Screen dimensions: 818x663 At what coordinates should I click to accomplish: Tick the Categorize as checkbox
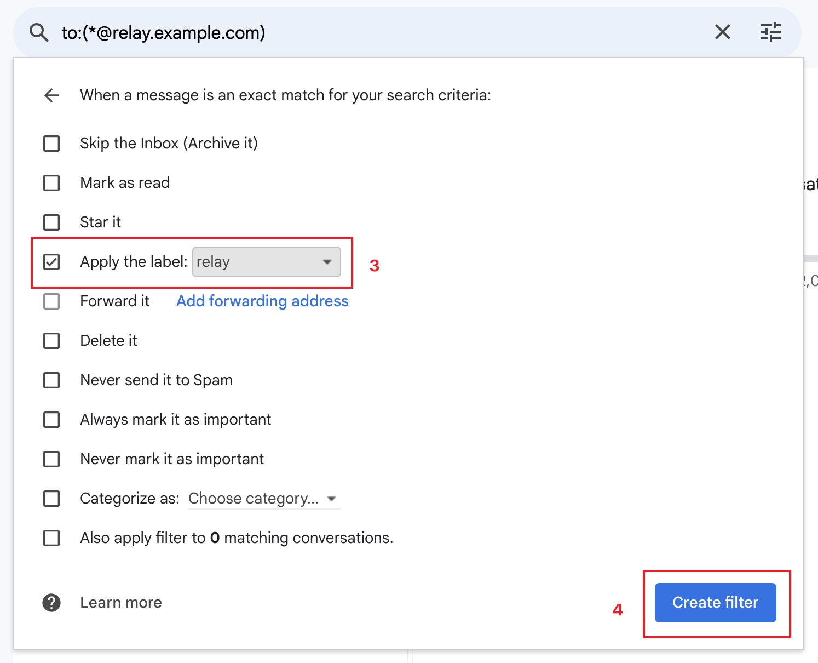pyautogui.click(x=51, y=499)
